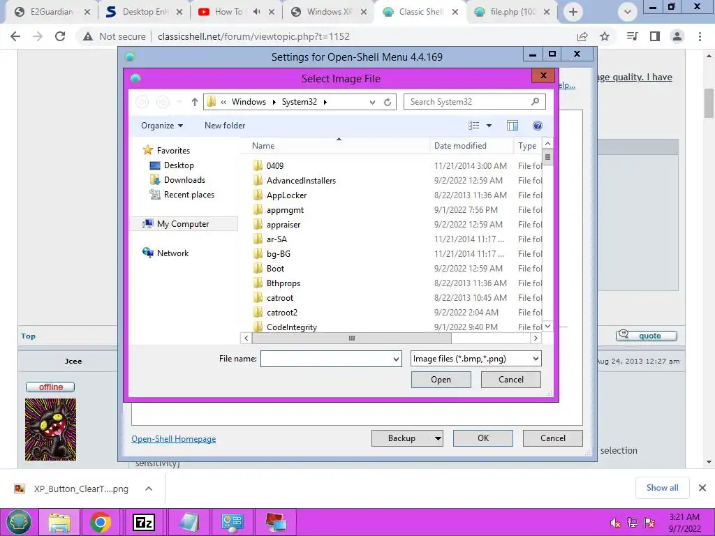Screen dimensions: 715x536
Task: Open the notepad-like taskbar icon
Action: click(x=189, y=522)
